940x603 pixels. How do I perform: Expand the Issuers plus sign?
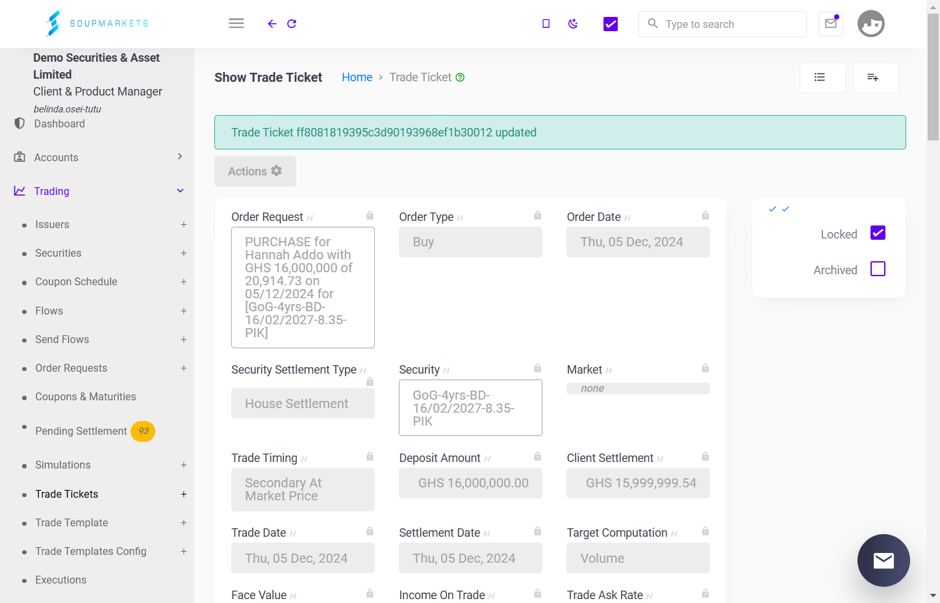click(184, 225)
